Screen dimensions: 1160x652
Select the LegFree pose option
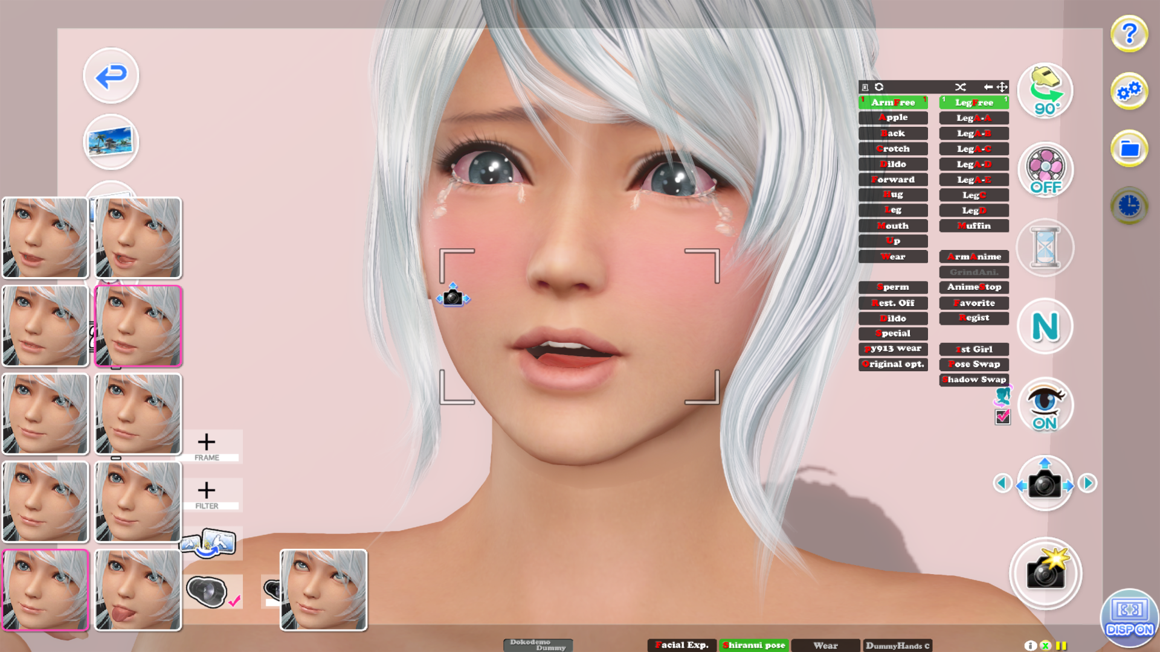point(974,103)
